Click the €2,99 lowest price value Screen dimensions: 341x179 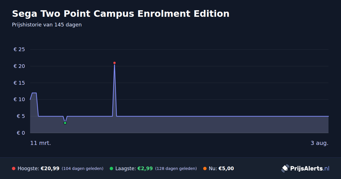click(x=145, y=168)
